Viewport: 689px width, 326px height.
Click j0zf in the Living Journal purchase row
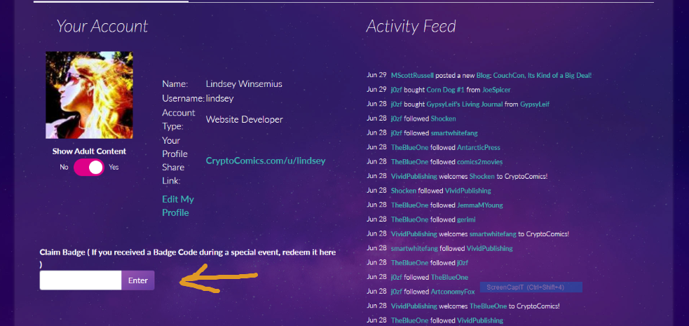[396, 104]
